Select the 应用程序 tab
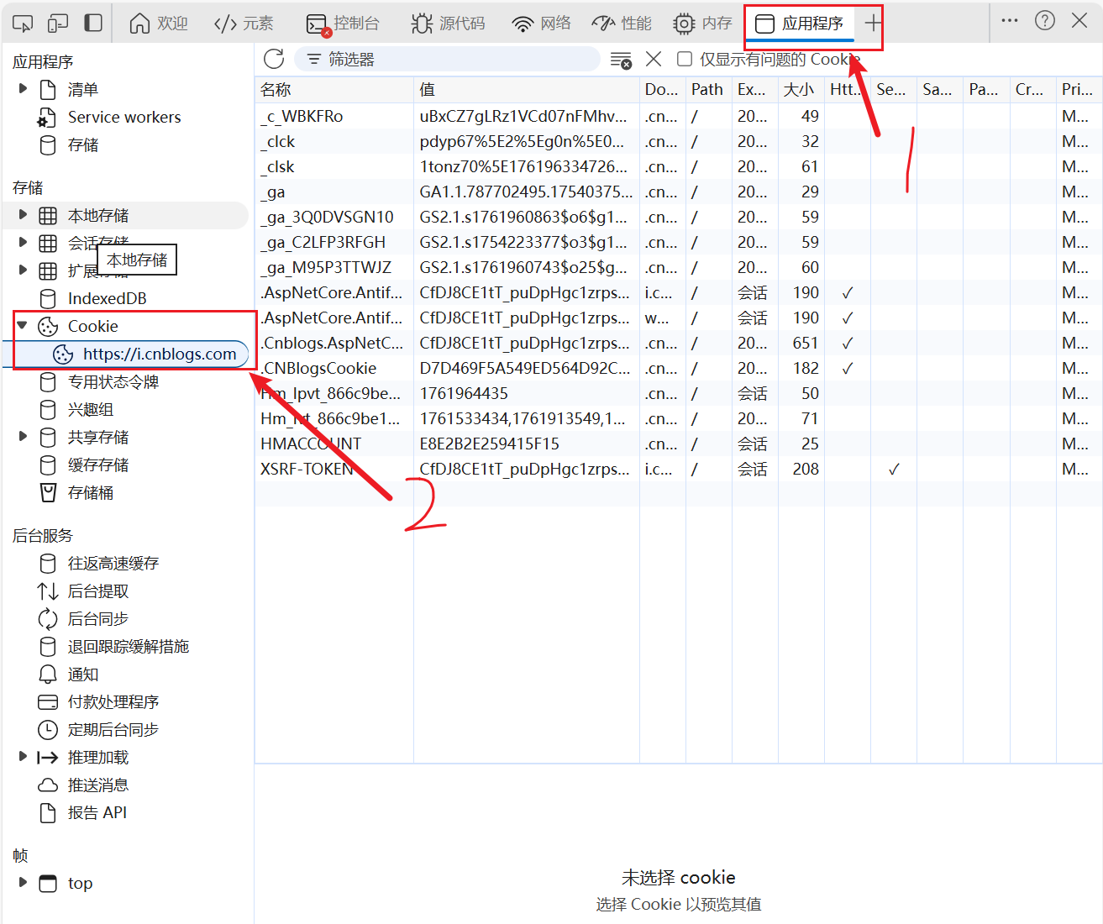1103x924 pixels. tap(800, 24)
